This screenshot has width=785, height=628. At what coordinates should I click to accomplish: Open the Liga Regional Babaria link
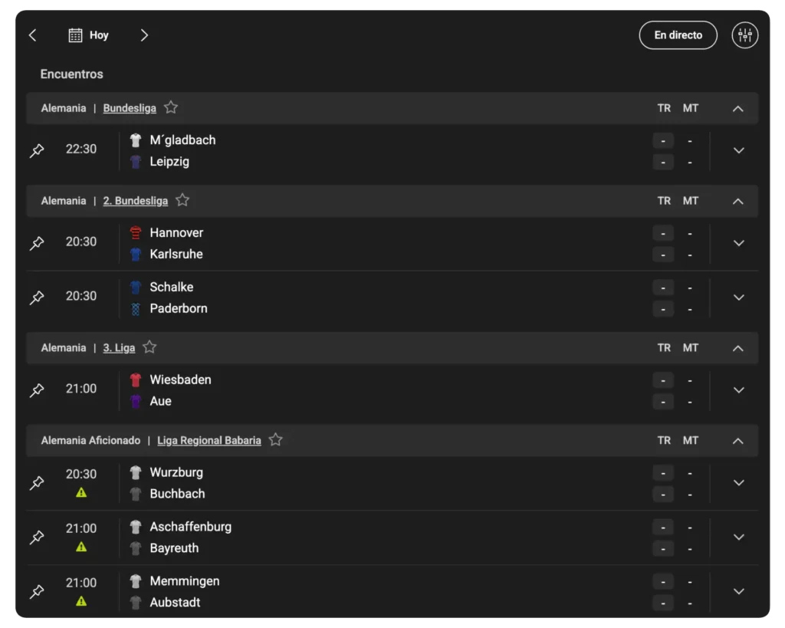209,441
